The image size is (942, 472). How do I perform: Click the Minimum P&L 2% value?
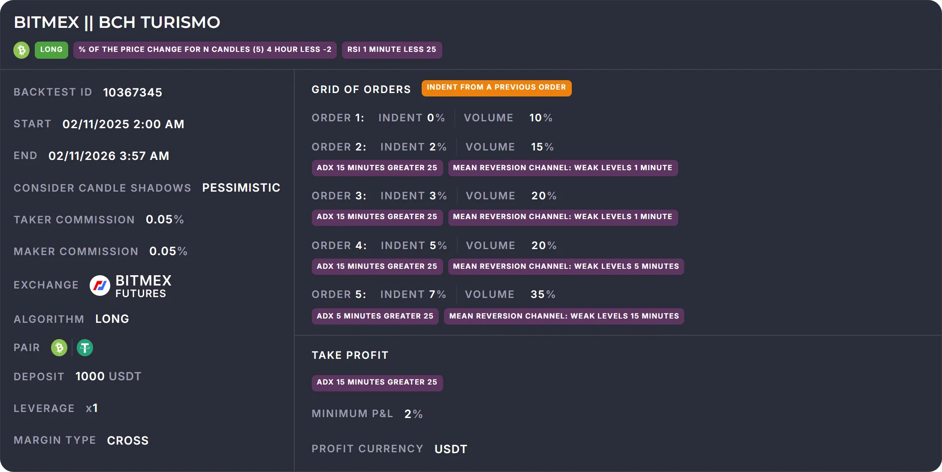click(413, 414)
